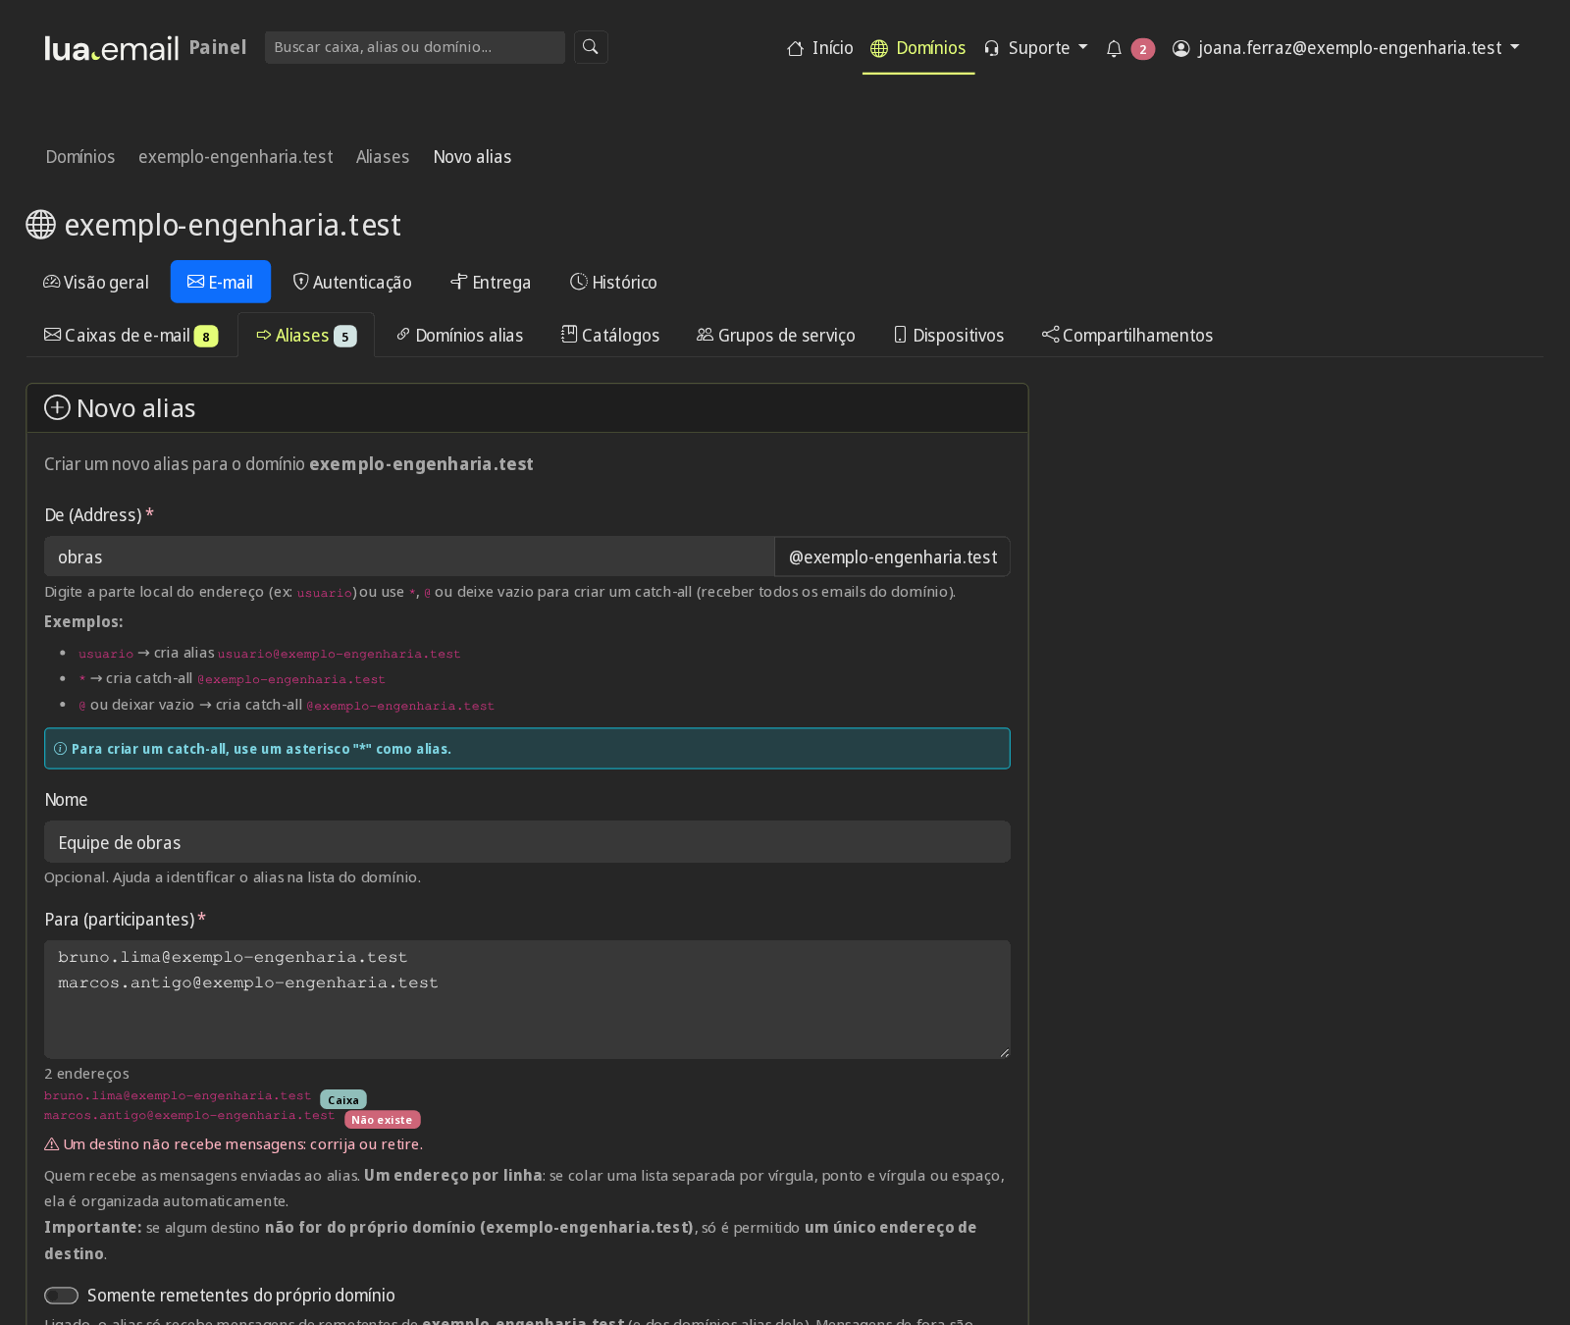Image resolution: width=1570 pixels, height=1325 pixels.
Task: Click the Aliases count badge showing 5
Action: pos(345,337)
